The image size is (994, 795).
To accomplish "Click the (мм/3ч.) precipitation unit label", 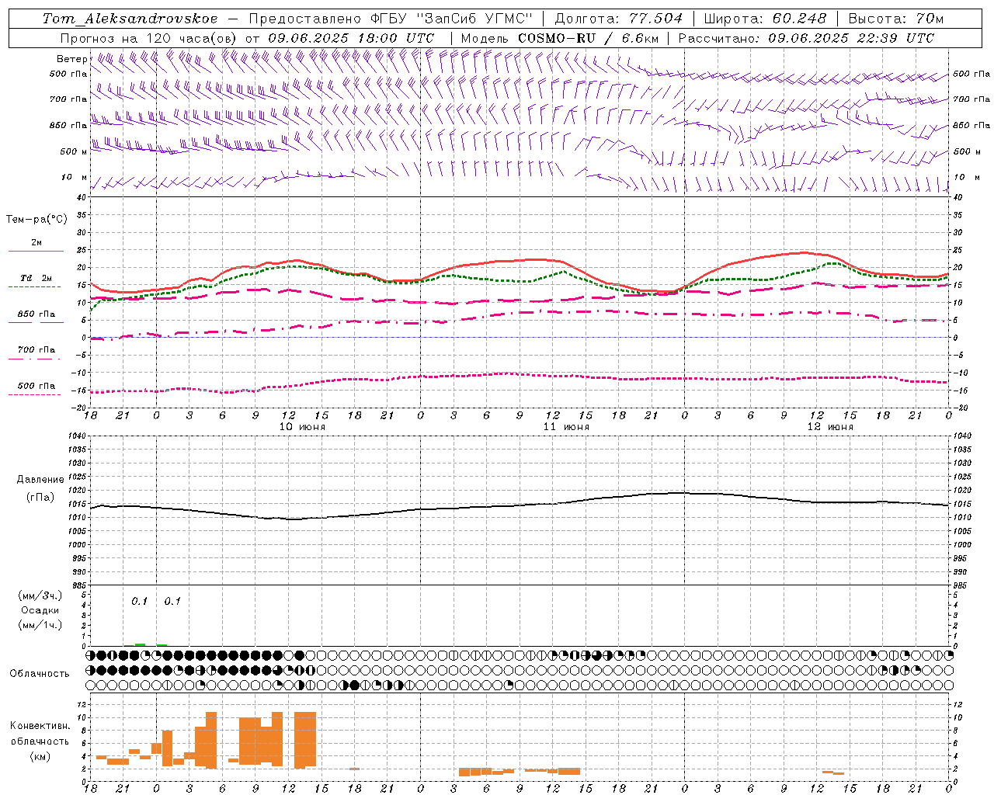I will (40, 595).
